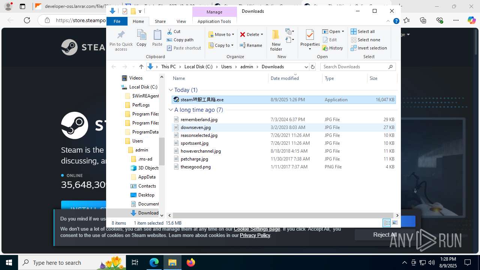The width and height of the screenshot is (480, 270).
Task: Click navigation pane vertical scrollbar
Action: [162, 151]
